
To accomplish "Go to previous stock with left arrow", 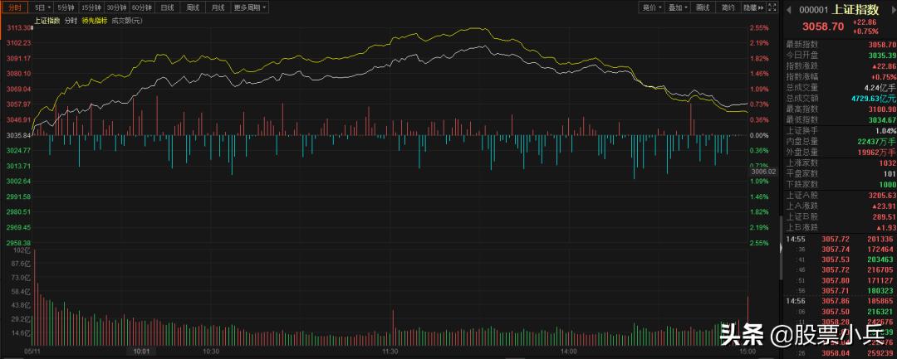I will pos(789,9).
